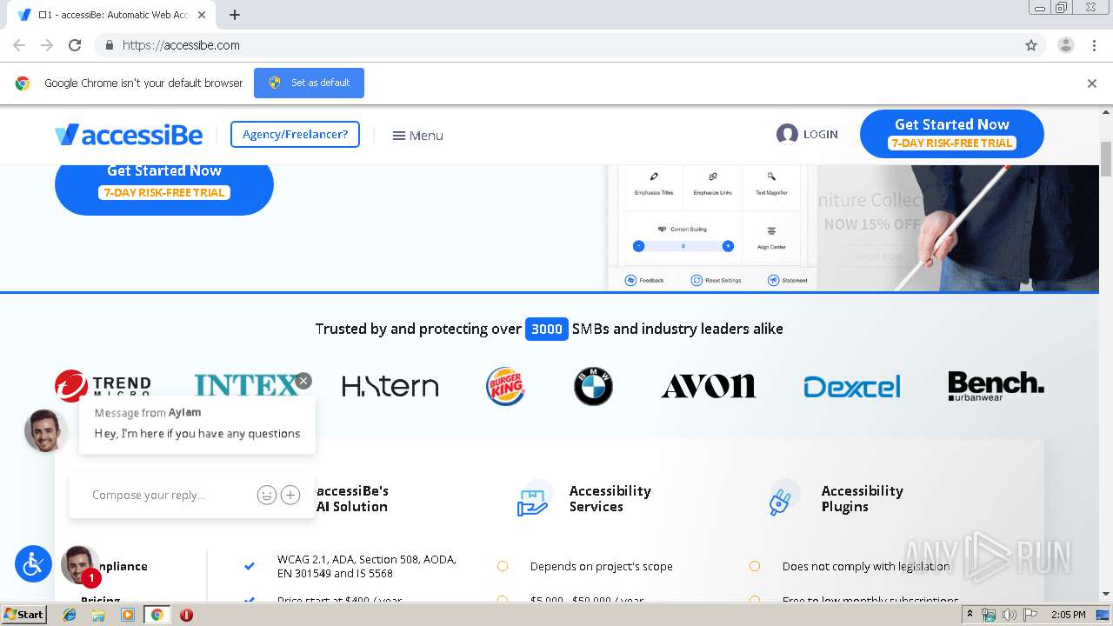The image size is (1113, 626).
Task: Open chat launcher with notification badge
Action: [x=79, y=566]
